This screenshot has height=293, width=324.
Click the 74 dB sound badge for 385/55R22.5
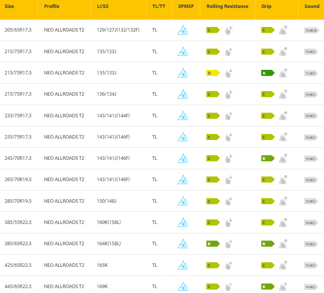311,222
